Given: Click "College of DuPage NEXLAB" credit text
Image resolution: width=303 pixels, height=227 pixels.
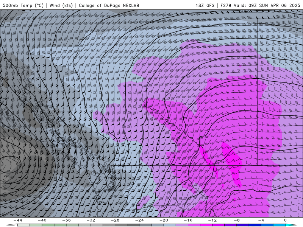Looking at the screenshot, I should [109, 5].
